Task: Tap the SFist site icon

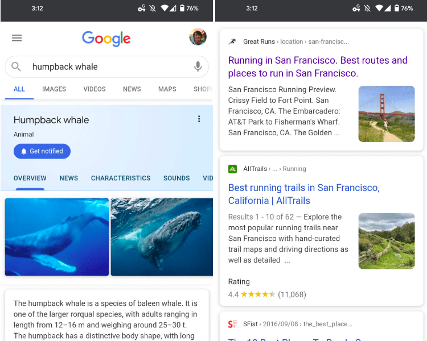Action: tap(232, 324)
